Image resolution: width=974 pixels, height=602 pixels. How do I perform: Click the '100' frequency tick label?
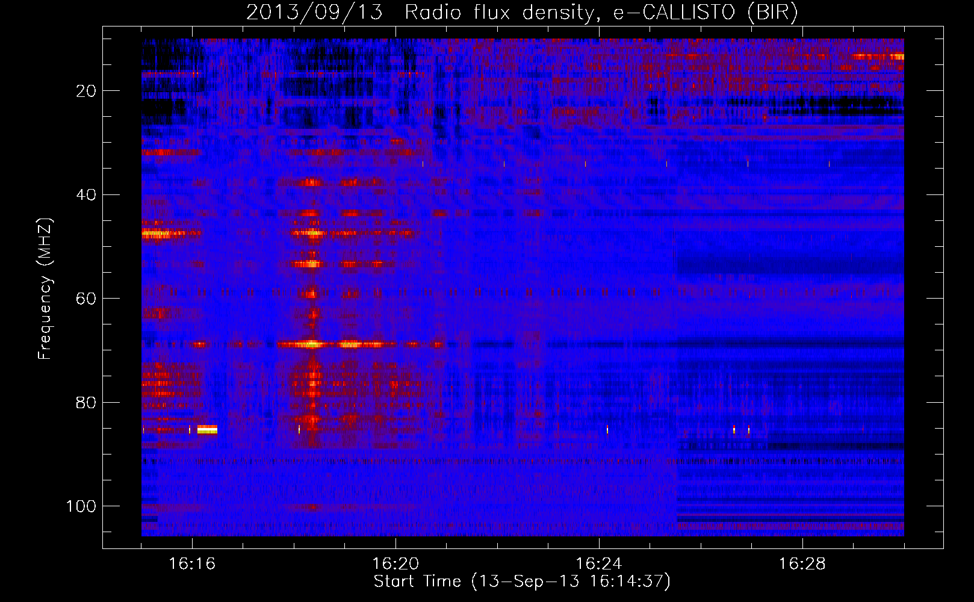[81, 506]
